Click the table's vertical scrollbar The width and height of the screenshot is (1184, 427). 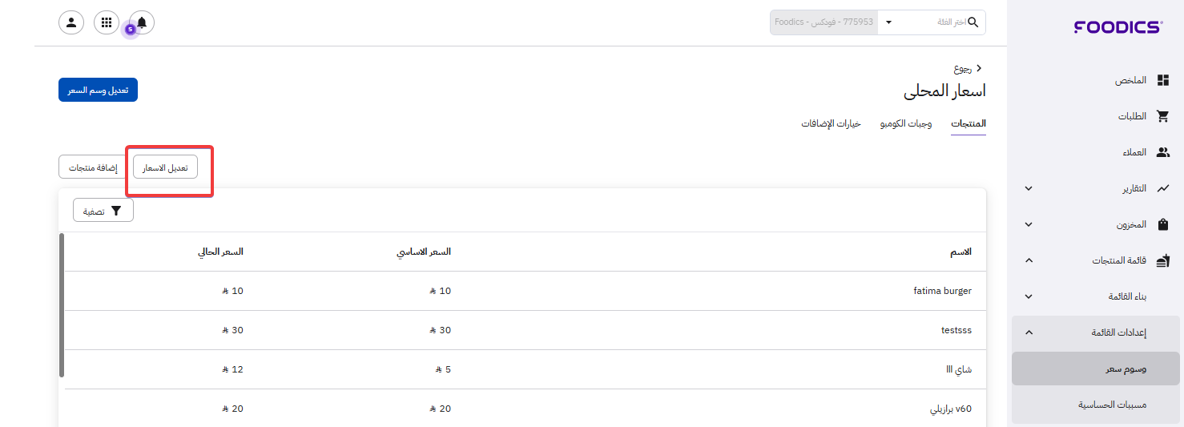(62, 304)
